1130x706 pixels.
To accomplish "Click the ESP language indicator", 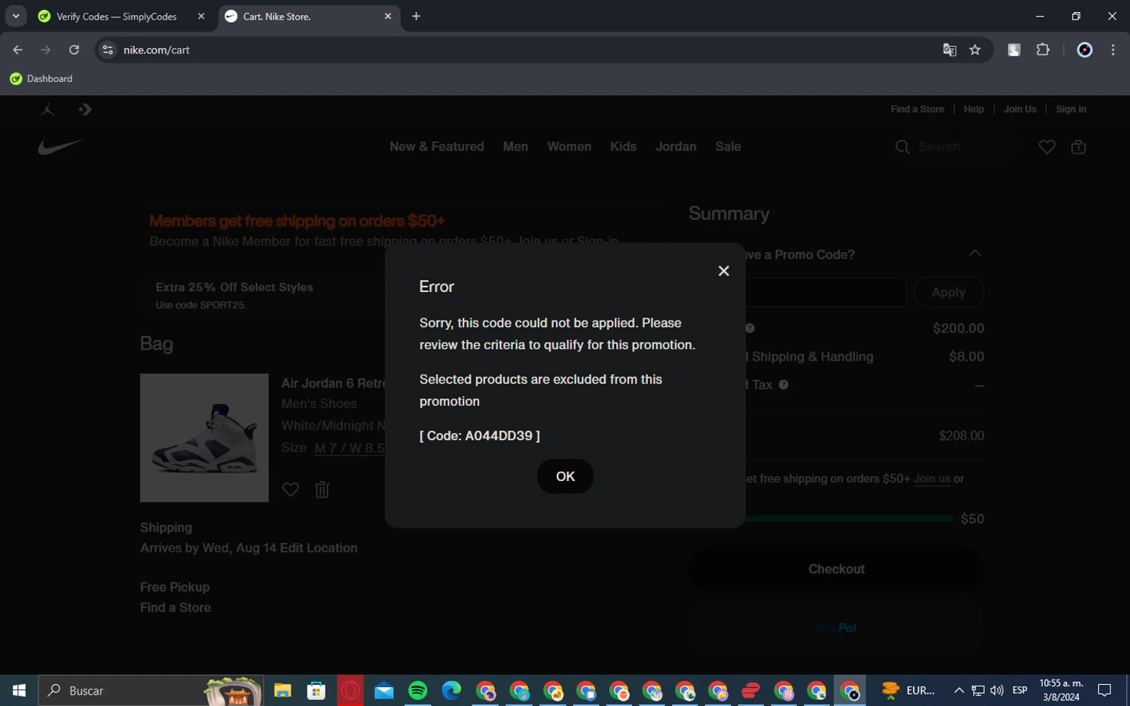I will [1020, 690].
